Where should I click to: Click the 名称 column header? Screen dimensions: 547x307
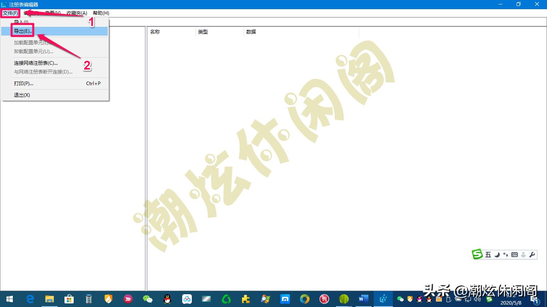[155, 32]
